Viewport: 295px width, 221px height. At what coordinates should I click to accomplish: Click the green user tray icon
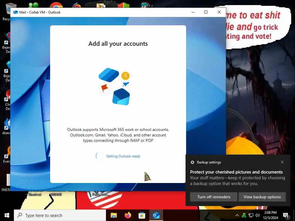click(x=244, y=215)
